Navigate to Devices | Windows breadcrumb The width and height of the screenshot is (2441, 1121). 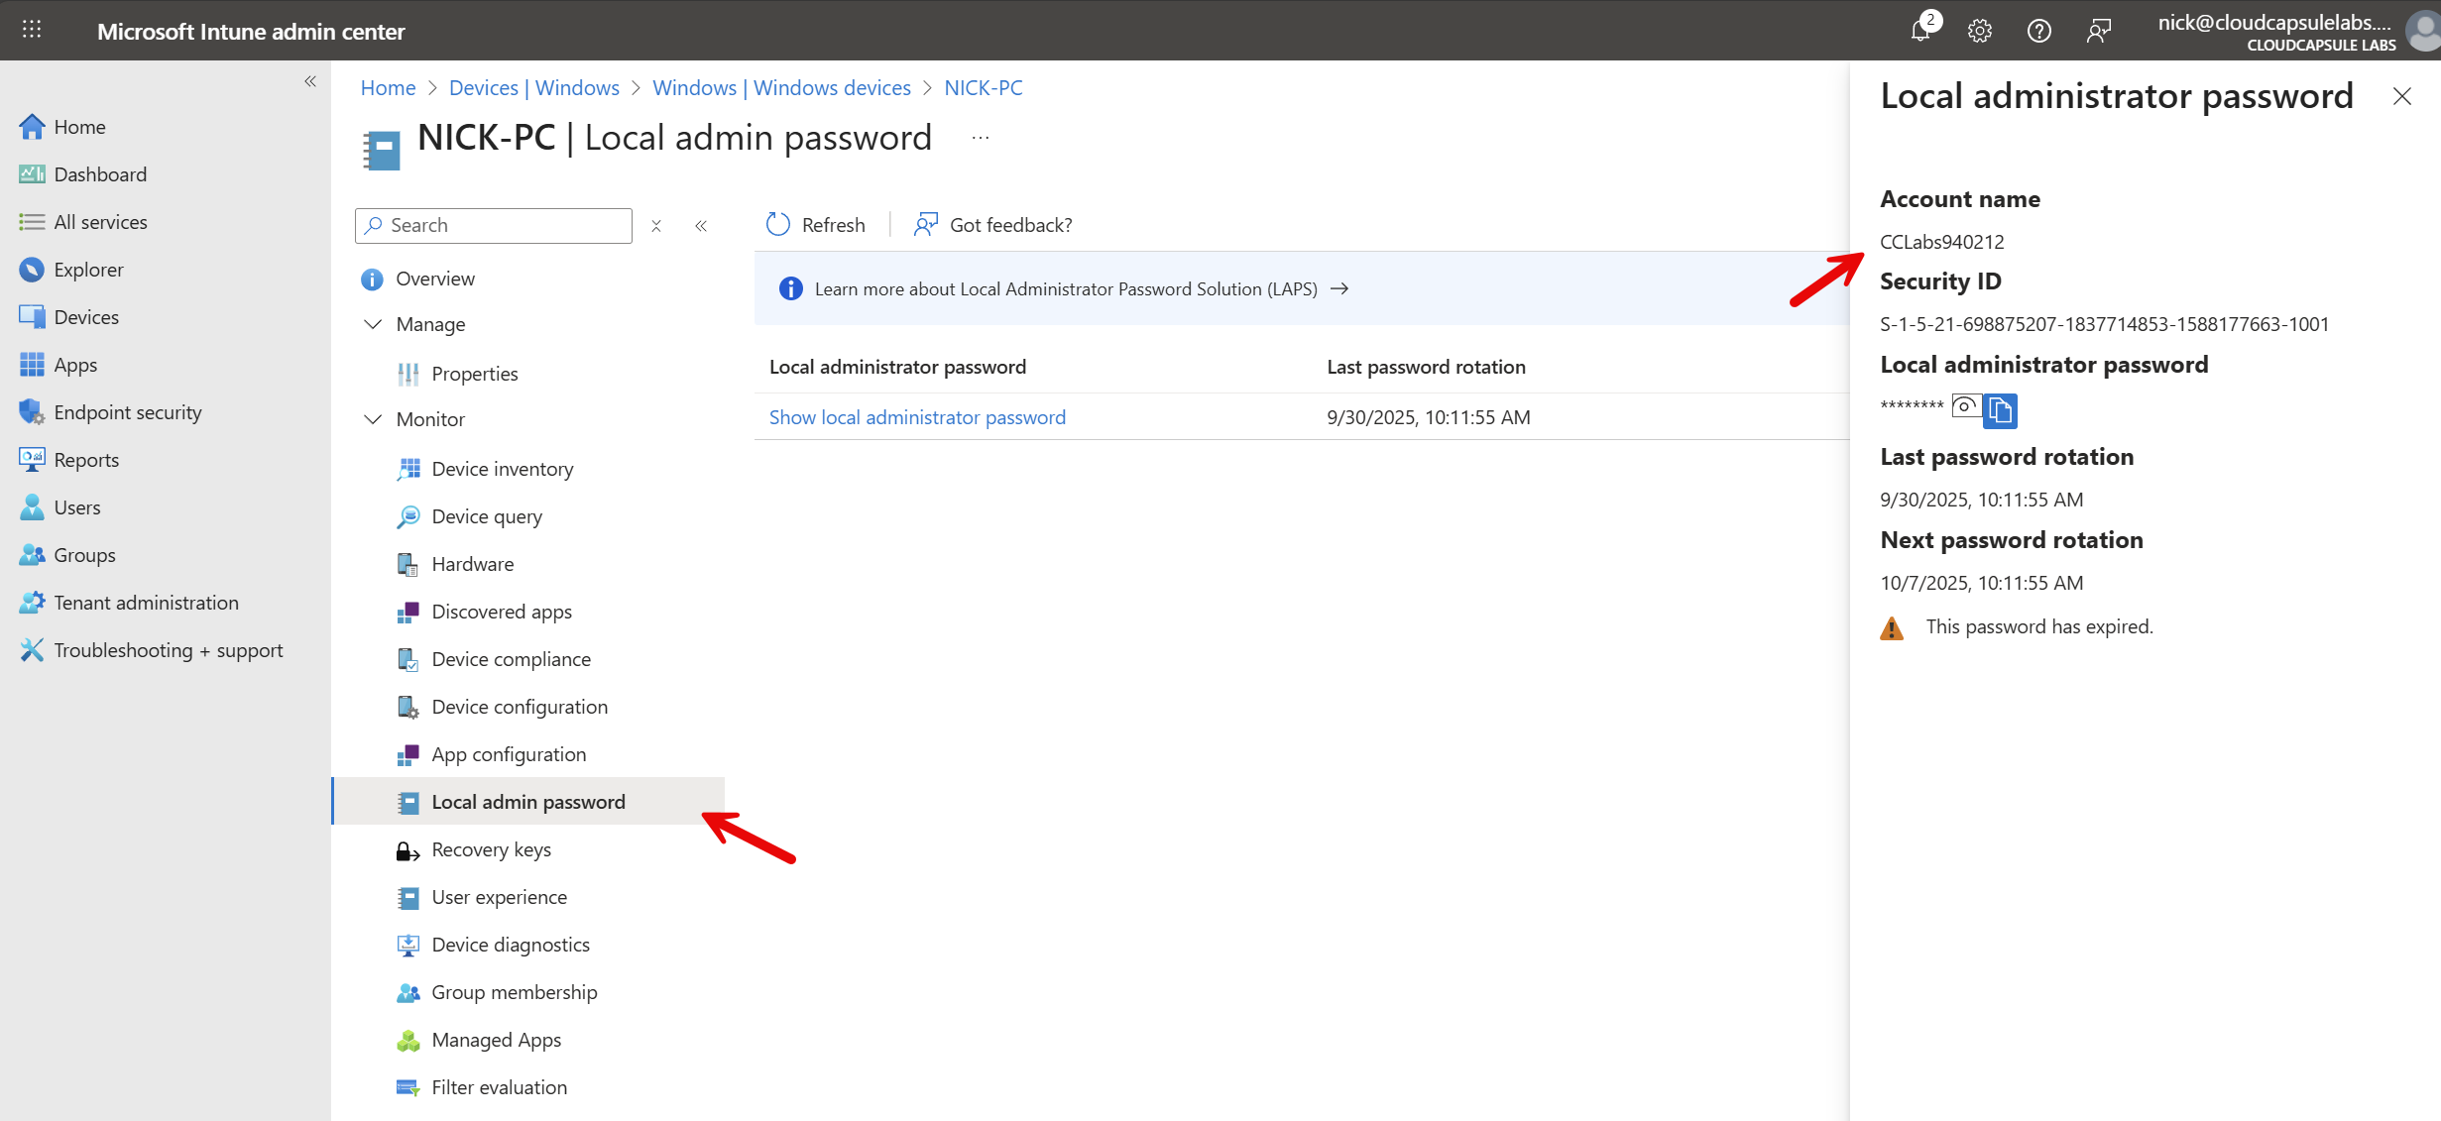[533, 87]
